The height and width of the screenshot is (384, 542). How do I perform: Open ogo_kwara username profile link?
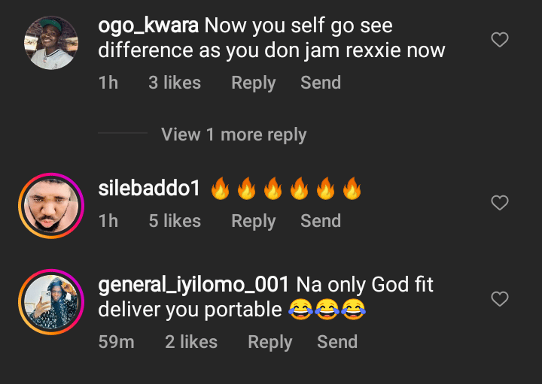tap(148, 26)
